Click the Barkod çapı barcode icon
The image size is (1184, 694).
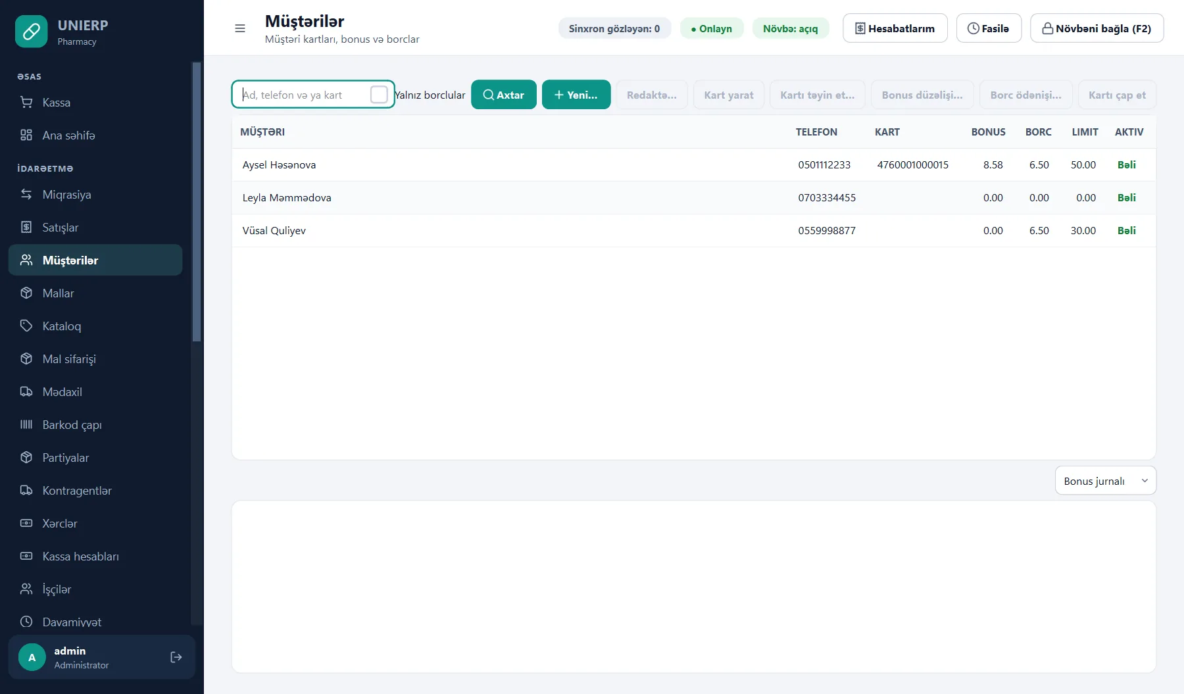pos(26,424)
